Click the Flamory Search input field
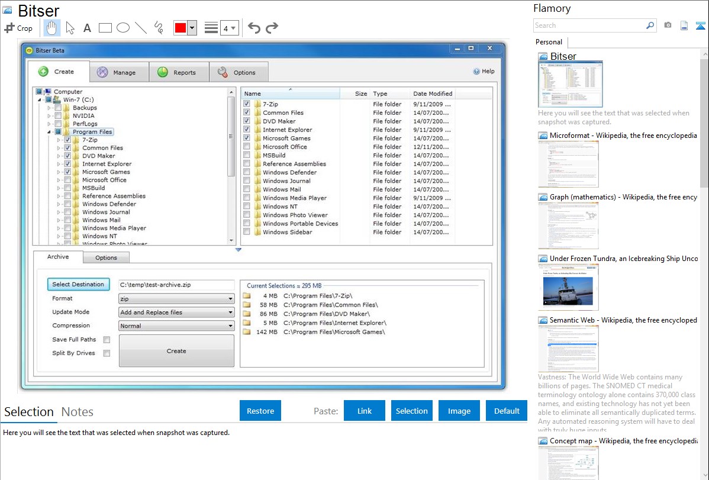The height and width of the screenshot is (480, 709). point(589,25)
